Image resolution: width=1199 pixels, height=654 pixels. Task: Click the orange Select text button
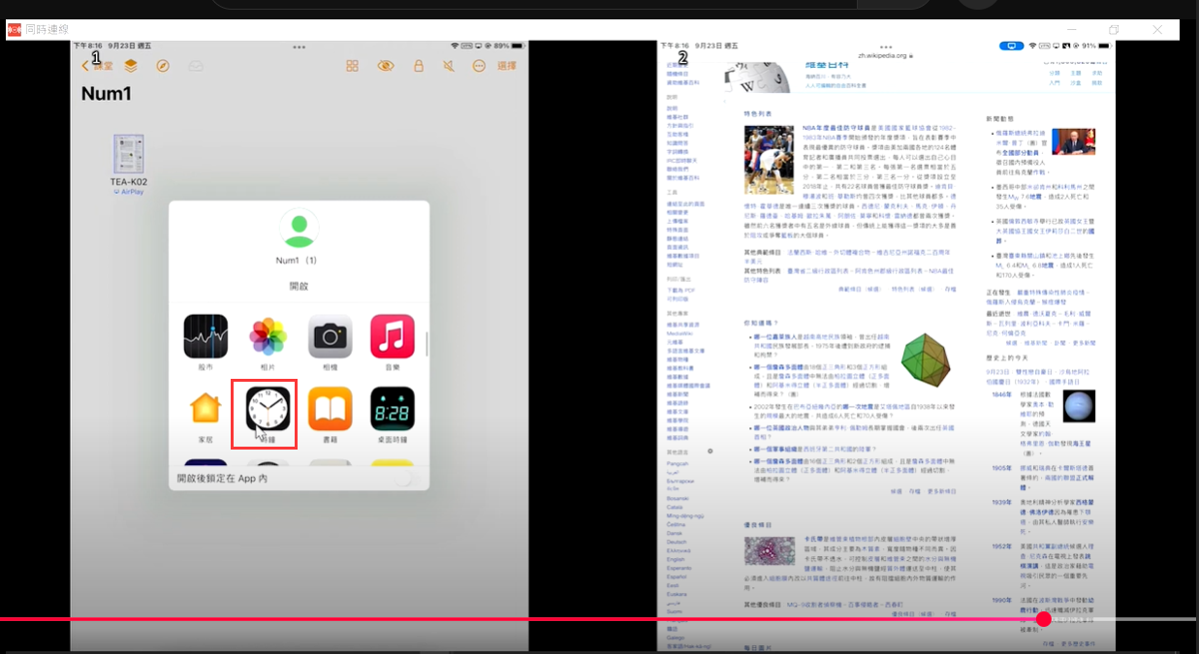pos(507,66)
